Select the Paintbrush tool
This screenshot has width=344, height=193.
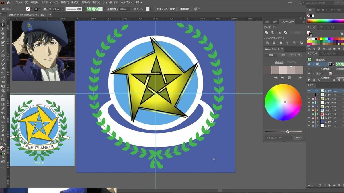pyautogui.click(x=3, y=60)
